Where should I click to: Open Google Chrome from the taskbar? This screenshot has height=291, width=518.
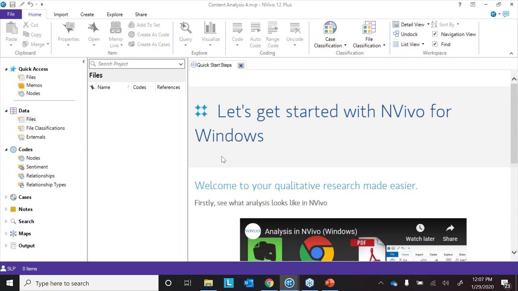(269, 283)
